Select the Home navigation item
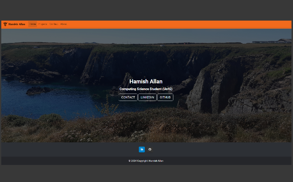This screenshot has width=293, height=182. point(33,24)
